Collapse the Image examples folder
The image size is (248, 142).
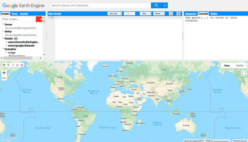6,52
